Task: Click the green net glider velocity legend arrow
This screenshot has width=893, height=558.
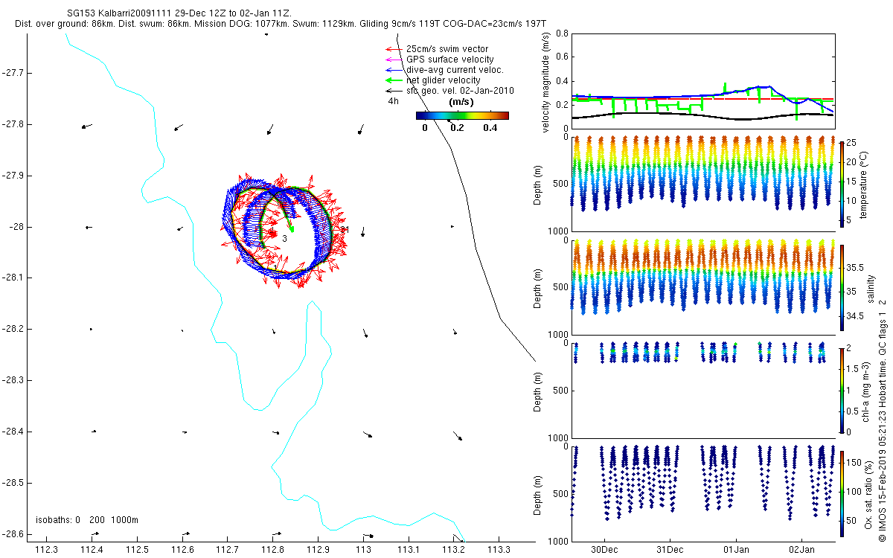Action: (394, 80)
